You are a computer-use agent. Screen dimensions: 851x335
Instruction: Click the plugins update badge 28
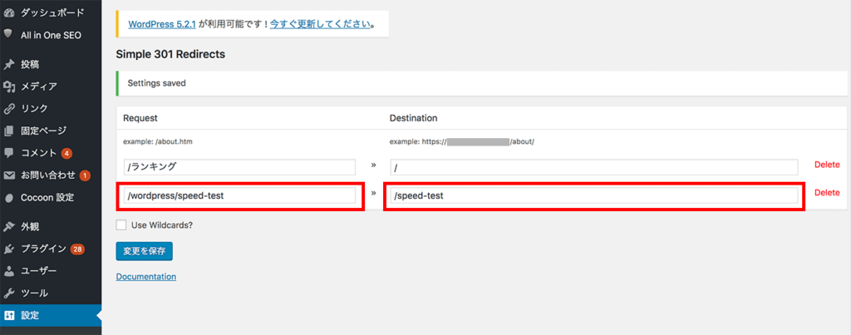[x=77, y=249]
